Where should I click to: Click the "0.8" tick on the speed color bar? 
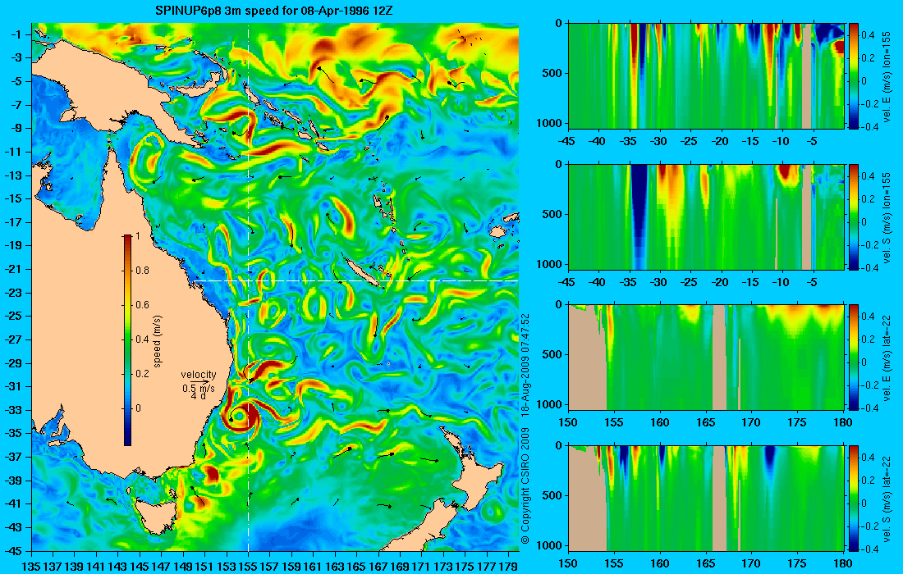(142, 271)
